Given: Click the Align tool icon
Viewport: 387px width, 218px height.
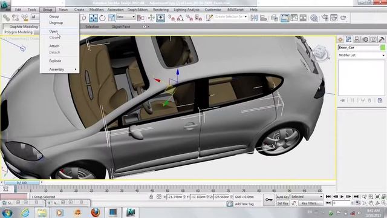Looking at the screenshot, I should click(x=264, y=18).
